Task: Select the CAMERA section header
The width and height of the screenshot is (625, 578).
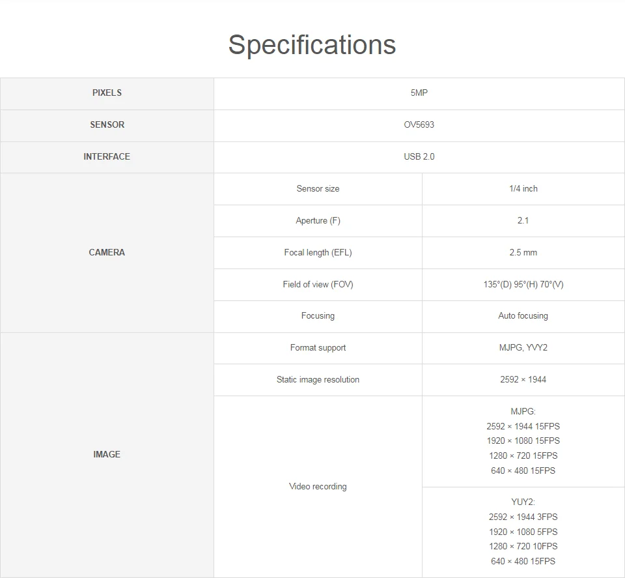Action: pyautogui.click(x=107, y=252)
